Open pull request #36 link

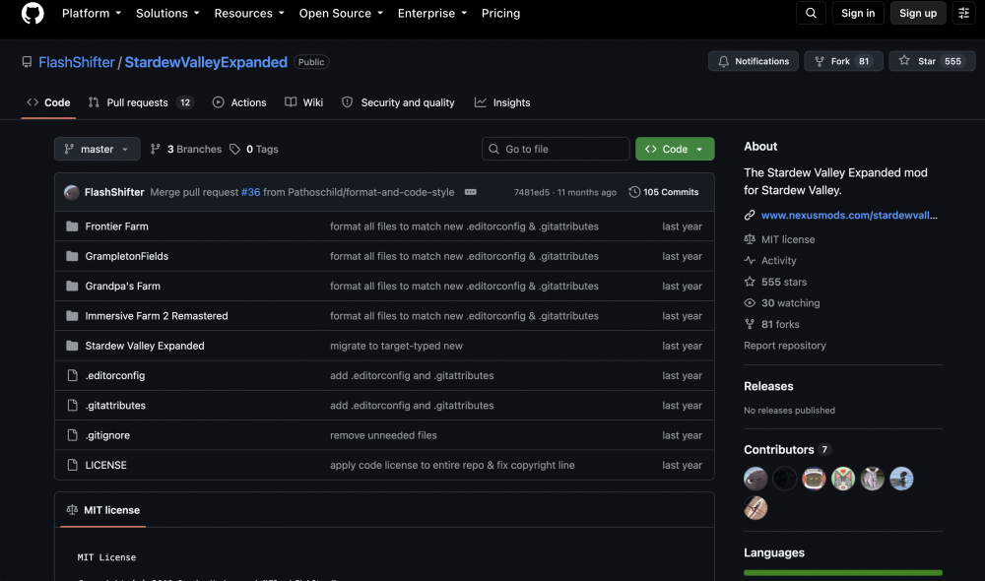[x=250, y=192]
